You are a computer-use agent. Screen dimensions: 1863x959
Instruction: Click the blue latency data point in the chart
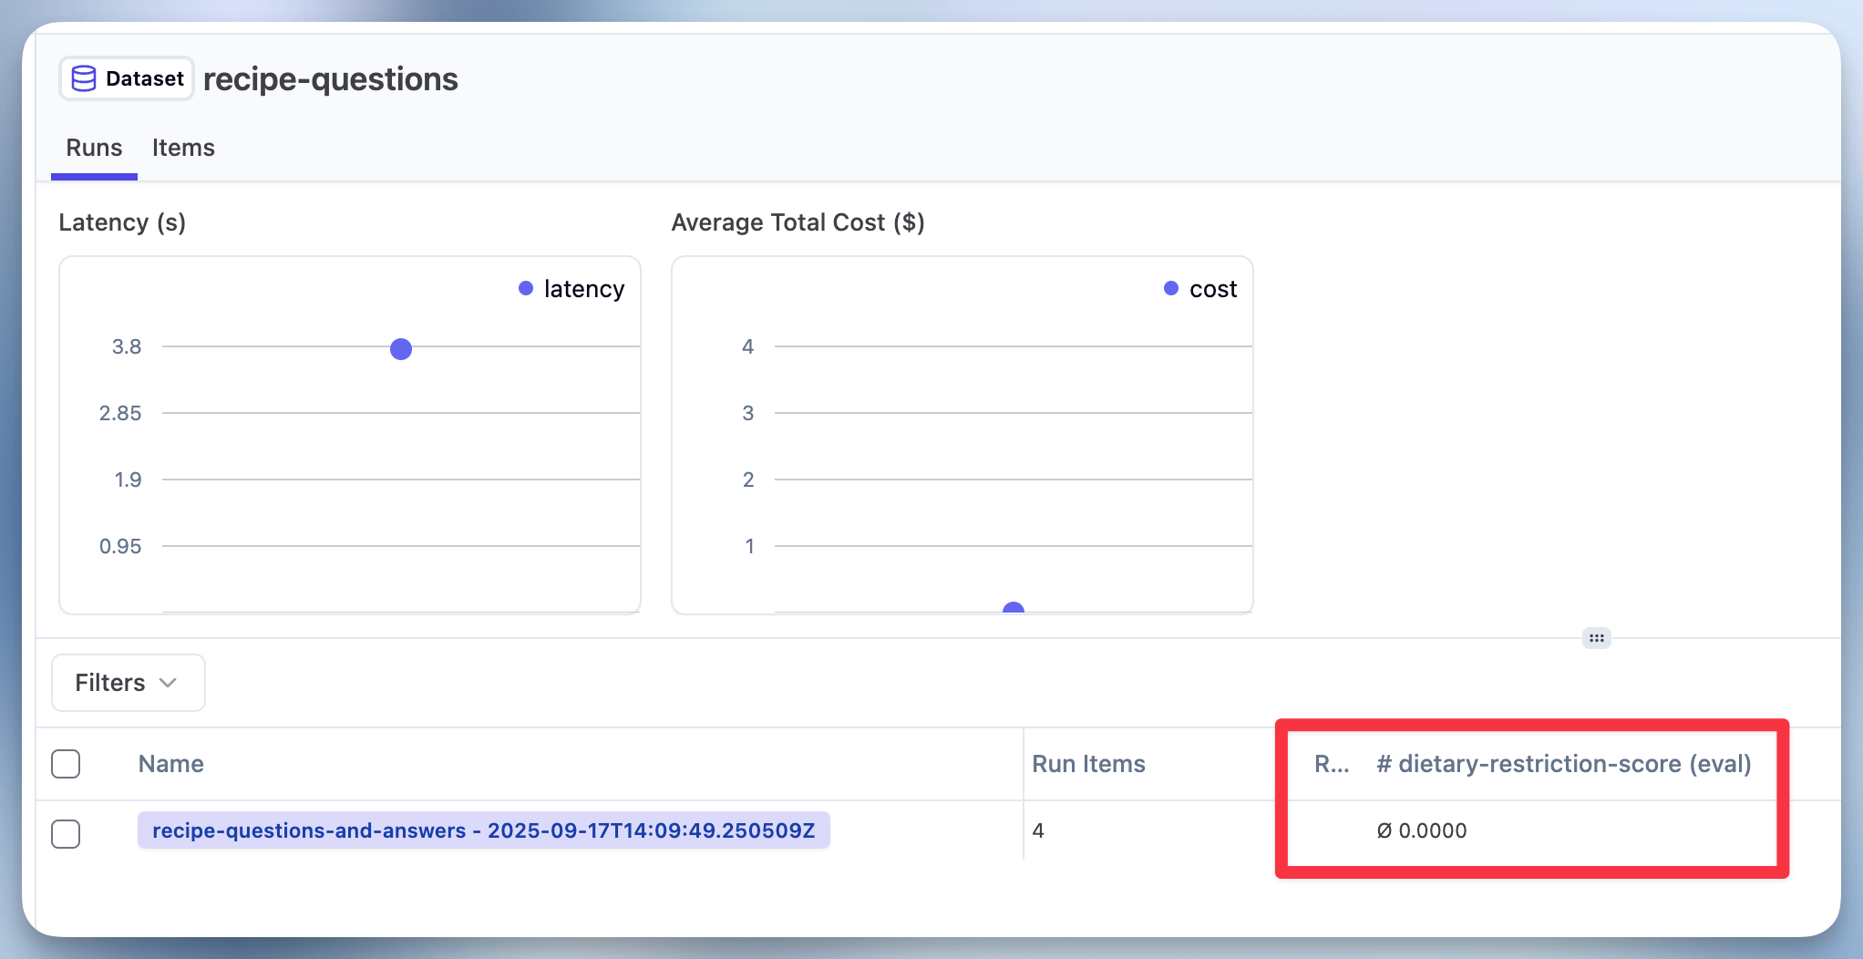(x=400, y=348)
